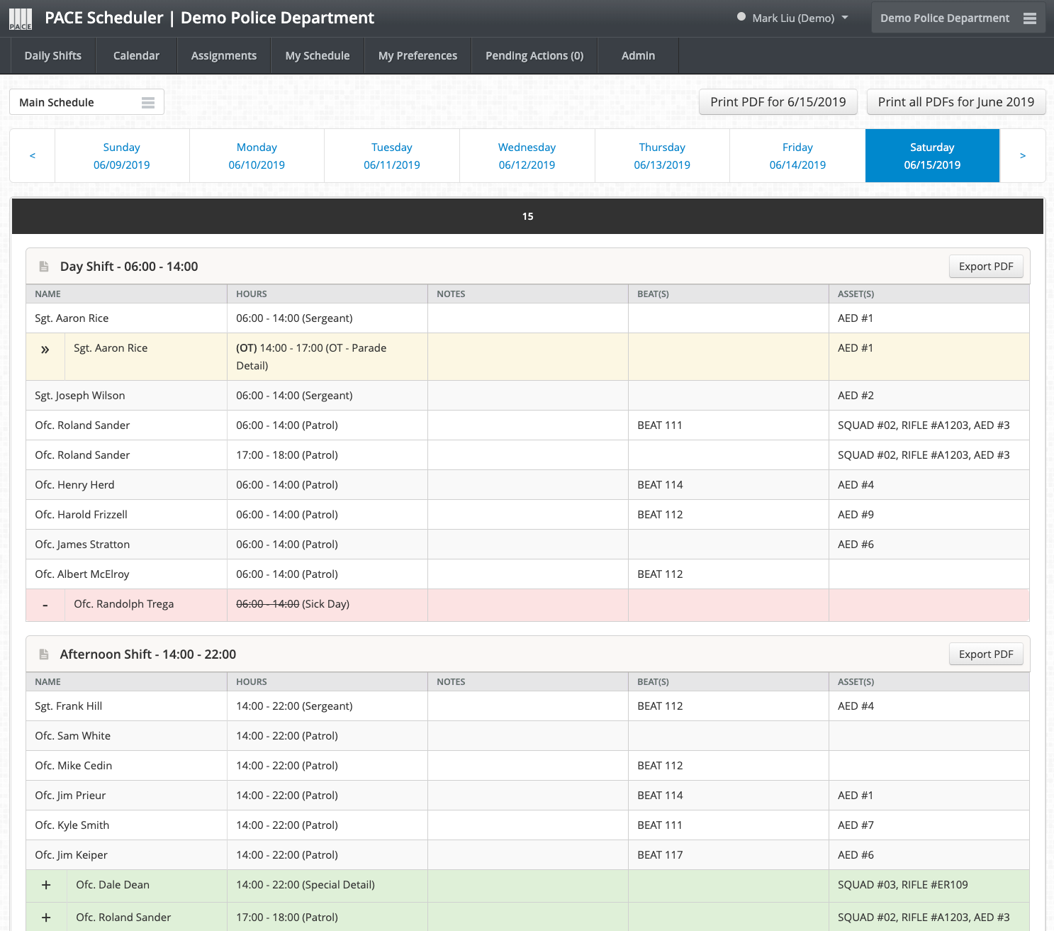Click the Ofc. Henry Herd row name
The height and width of the screenshot is (931, 1054).
74,485
